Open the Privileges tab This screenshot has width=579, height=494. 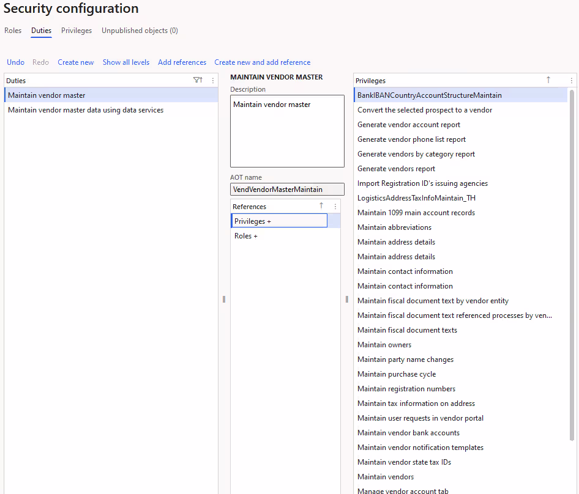(77, 31)
